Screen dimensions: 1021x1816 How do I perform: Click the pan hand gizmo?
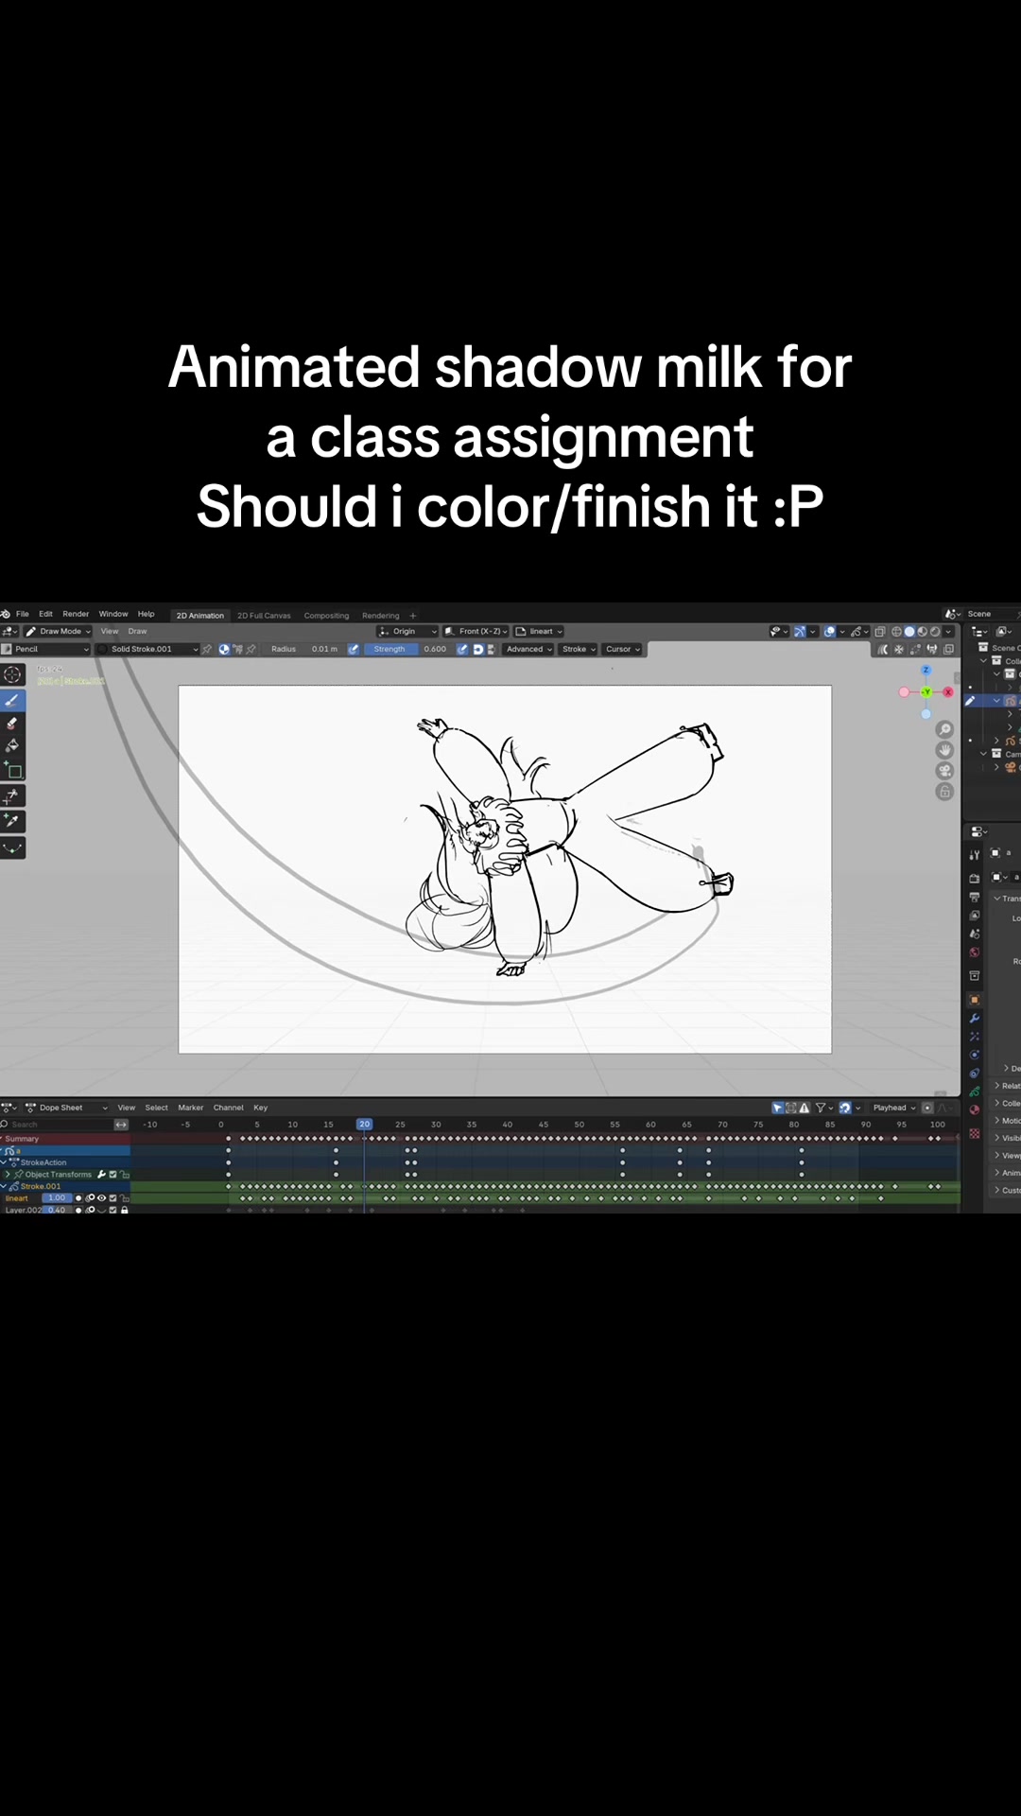pos(944,750)
